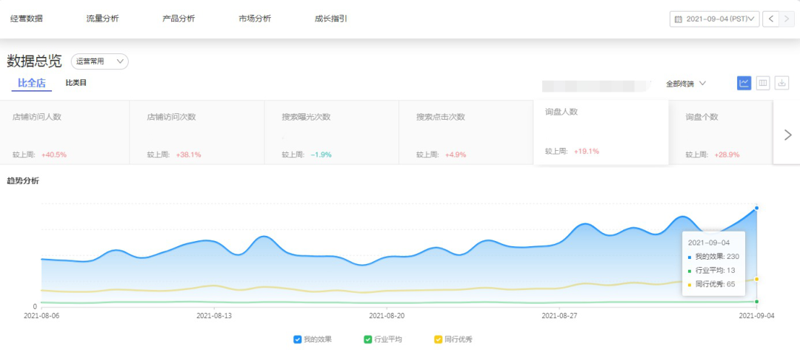
Task: Click the 趋势分析 heading
Action: pos(23,180)
